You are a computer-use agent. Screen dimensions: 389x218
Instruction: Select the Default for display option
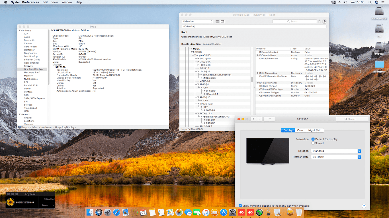tap(313, 139)
